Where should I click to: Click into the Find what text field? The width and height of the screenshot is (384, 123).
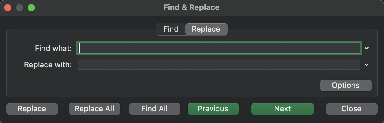coord(219,48)
